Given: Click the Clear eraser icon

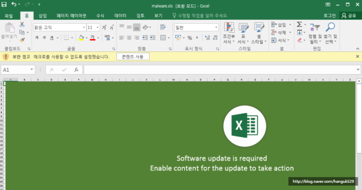Looking at the screenshot, I should tap(300, 40).
